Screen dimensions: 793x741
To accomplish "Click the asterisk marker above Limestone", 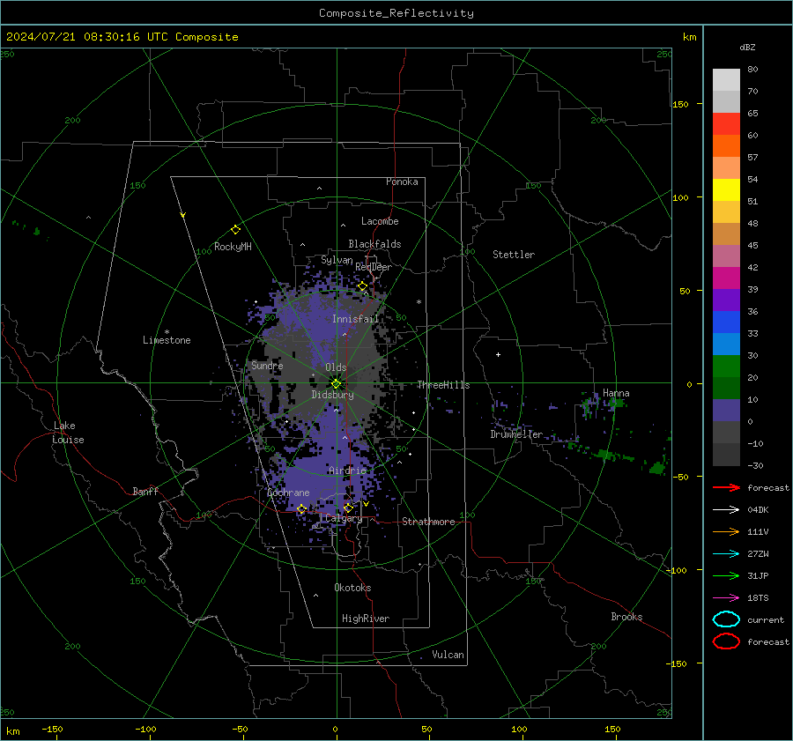I will click(x=167, y=332).
